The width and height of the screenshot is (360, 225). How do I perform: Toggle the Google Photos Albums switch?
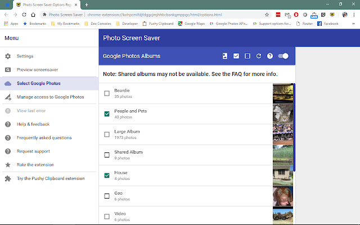[x=284, y=56]
